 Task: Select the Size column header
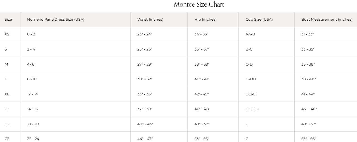(8, 20)
